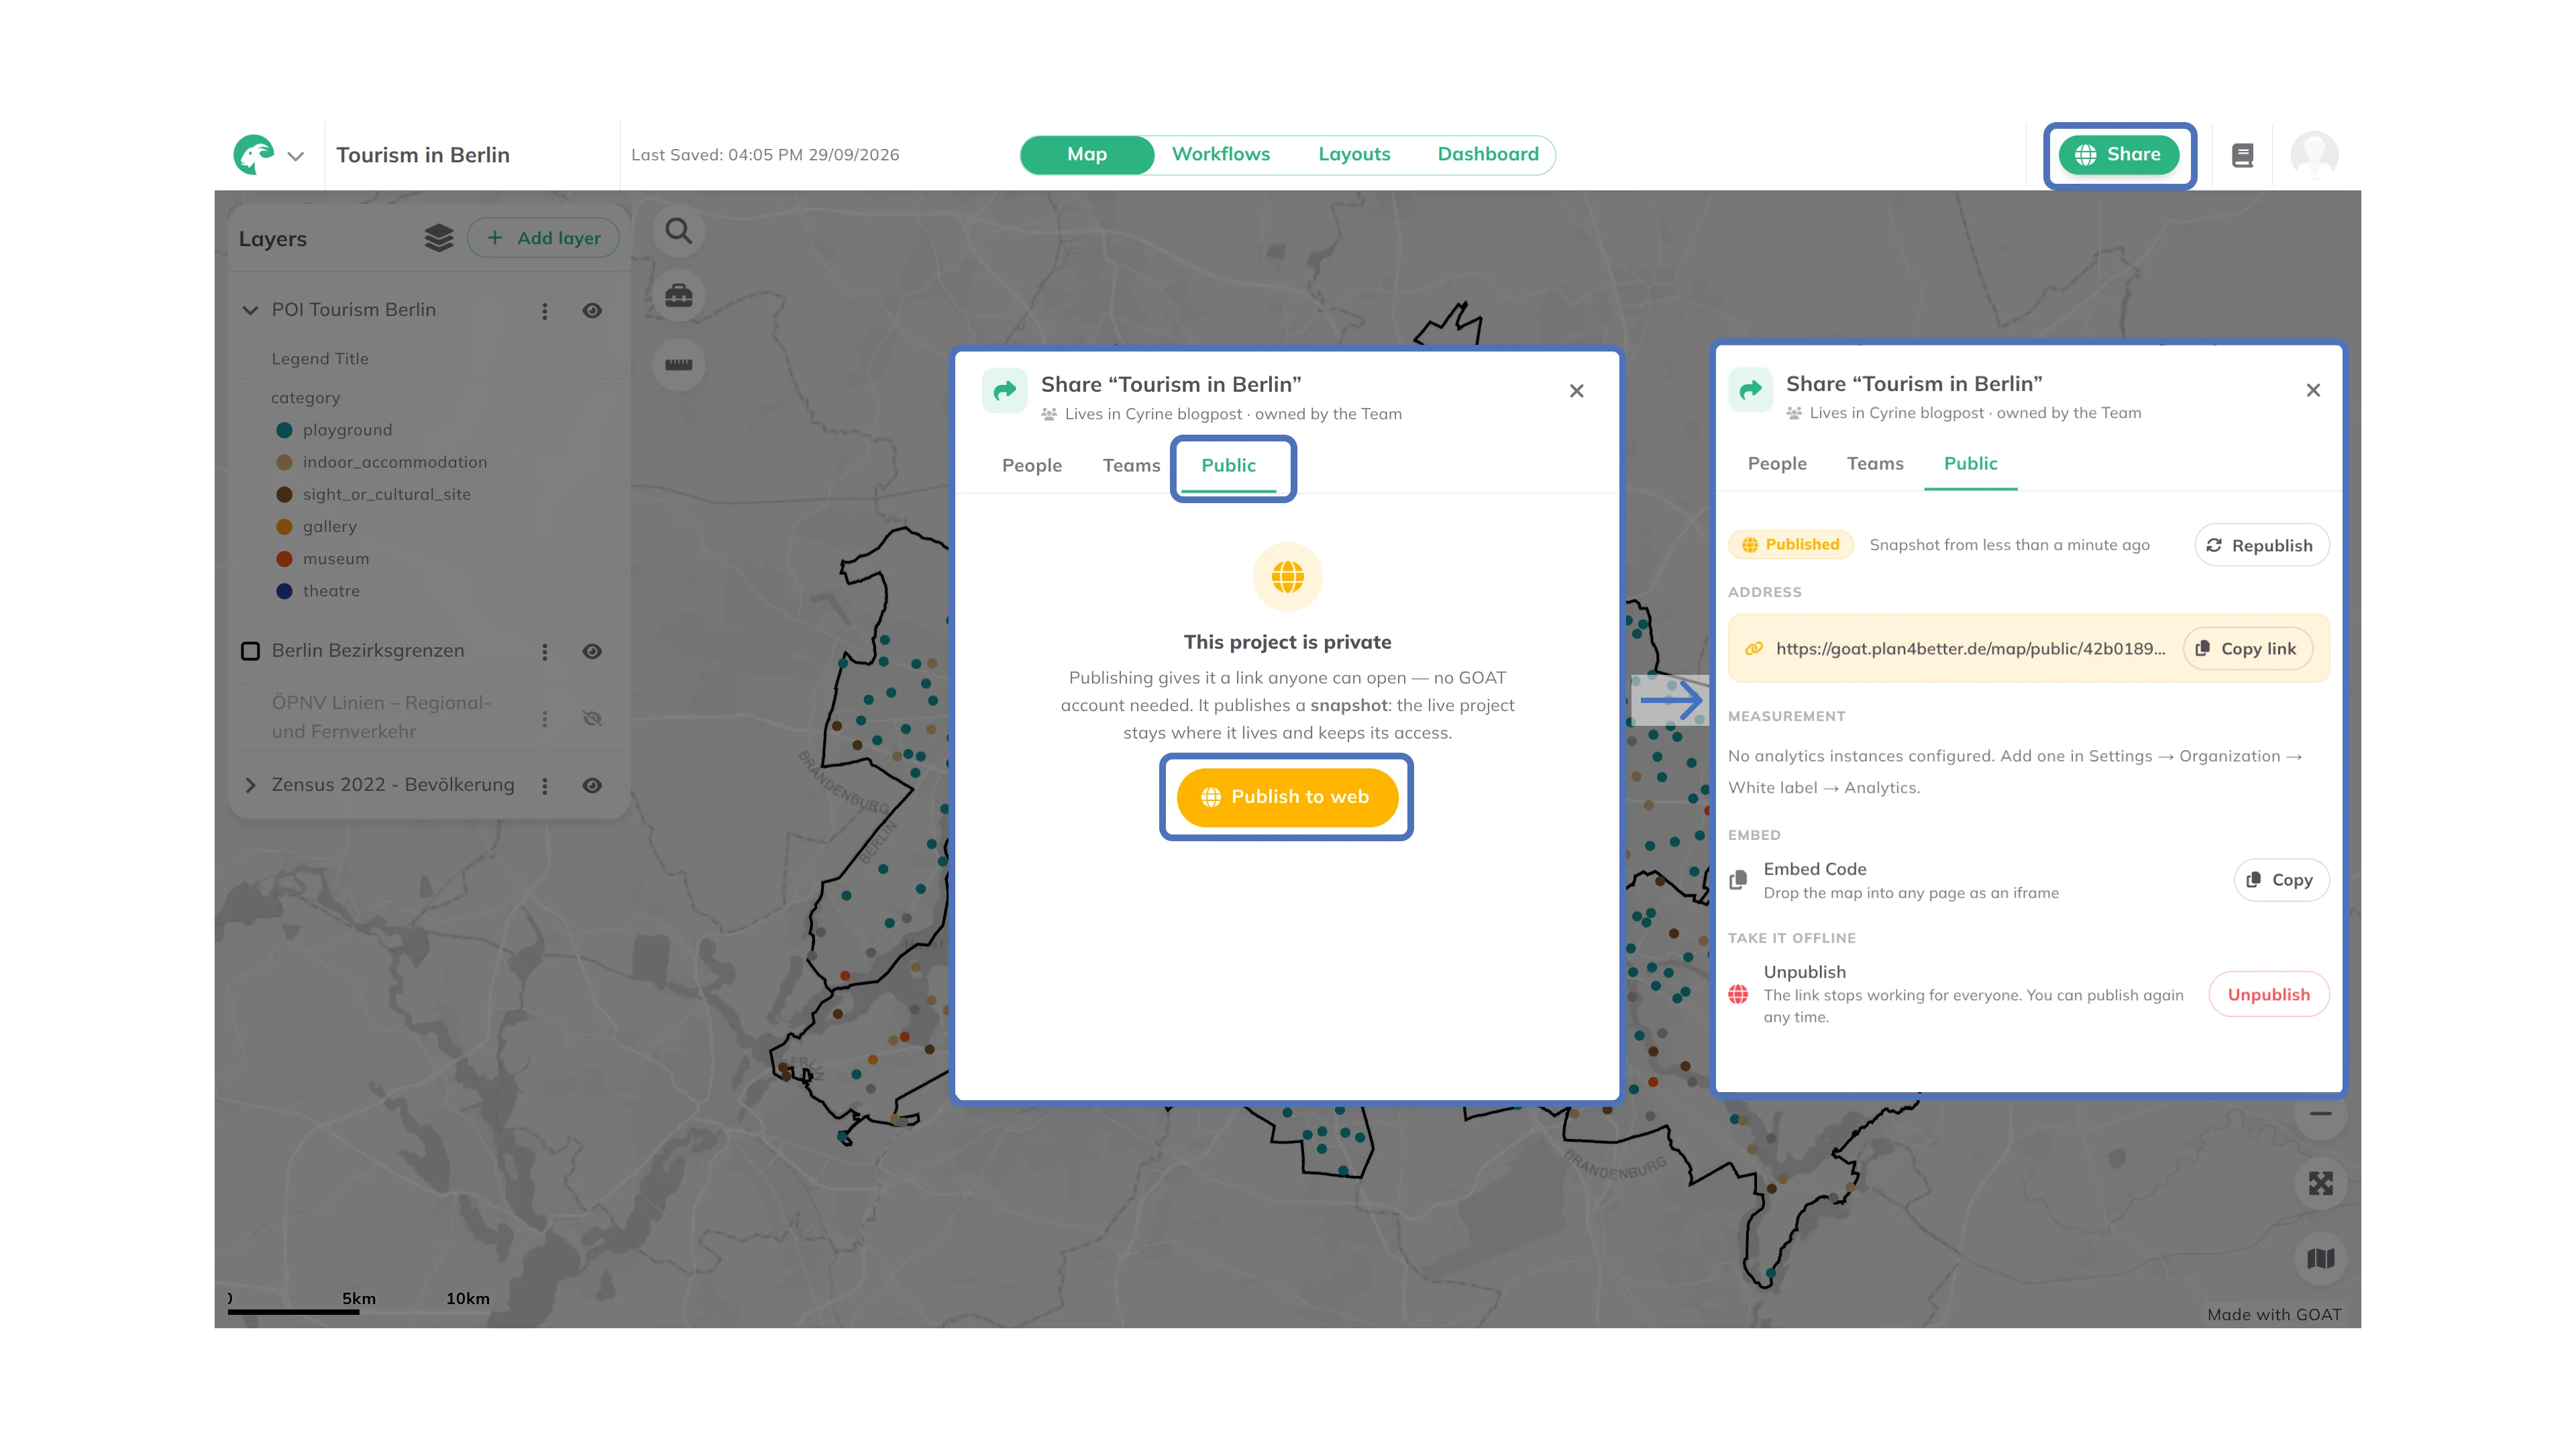Toggle fullscreen map icon
This screenshot has height=1449, width=2576.
tap(2321, 1184)
